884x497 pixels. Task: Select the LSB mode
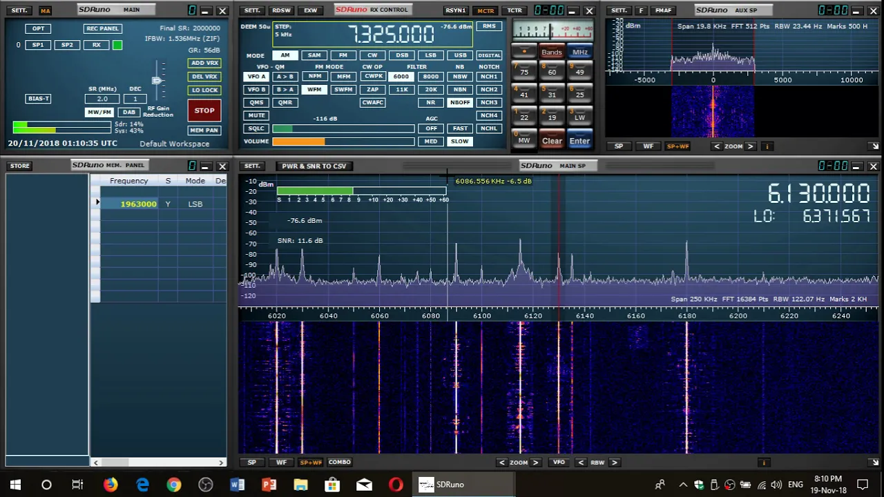point(430,55)
